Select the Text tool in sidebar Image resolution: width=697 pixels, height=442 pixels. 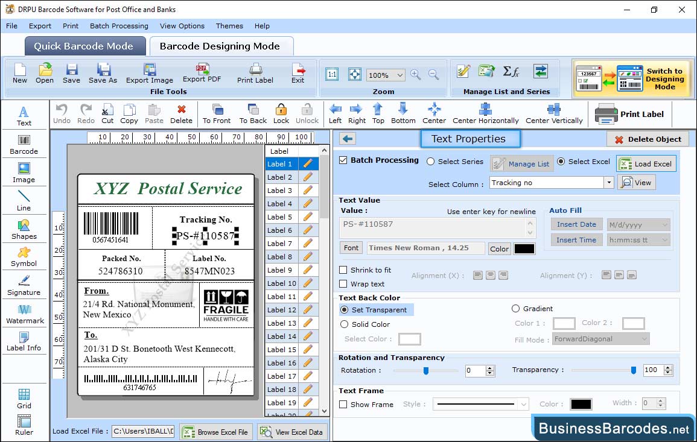pyautogui.click(x=24, y=116)
